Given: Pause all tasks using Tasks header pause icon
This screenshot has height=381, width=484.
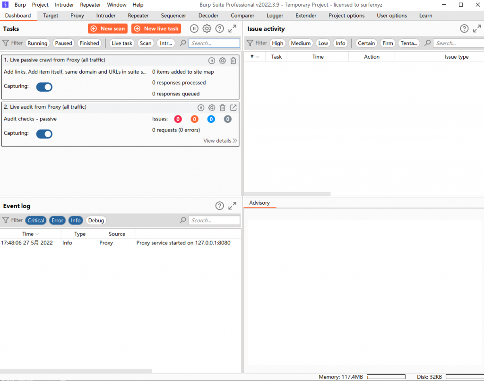Looking at the screenshot, I should tap(194, 29).
